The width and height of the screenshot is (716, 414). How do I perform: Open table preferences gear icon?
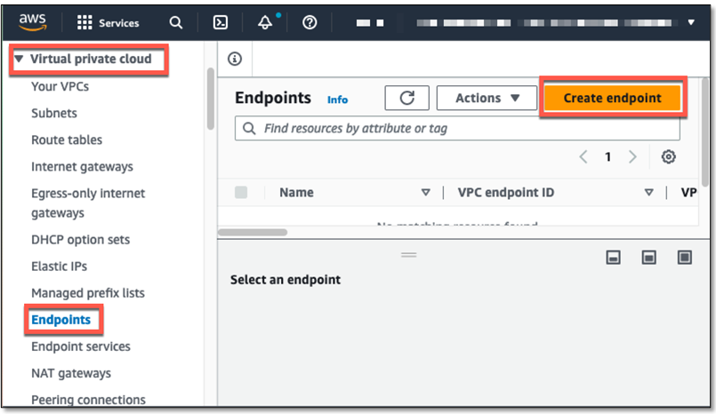pos(669,157)
